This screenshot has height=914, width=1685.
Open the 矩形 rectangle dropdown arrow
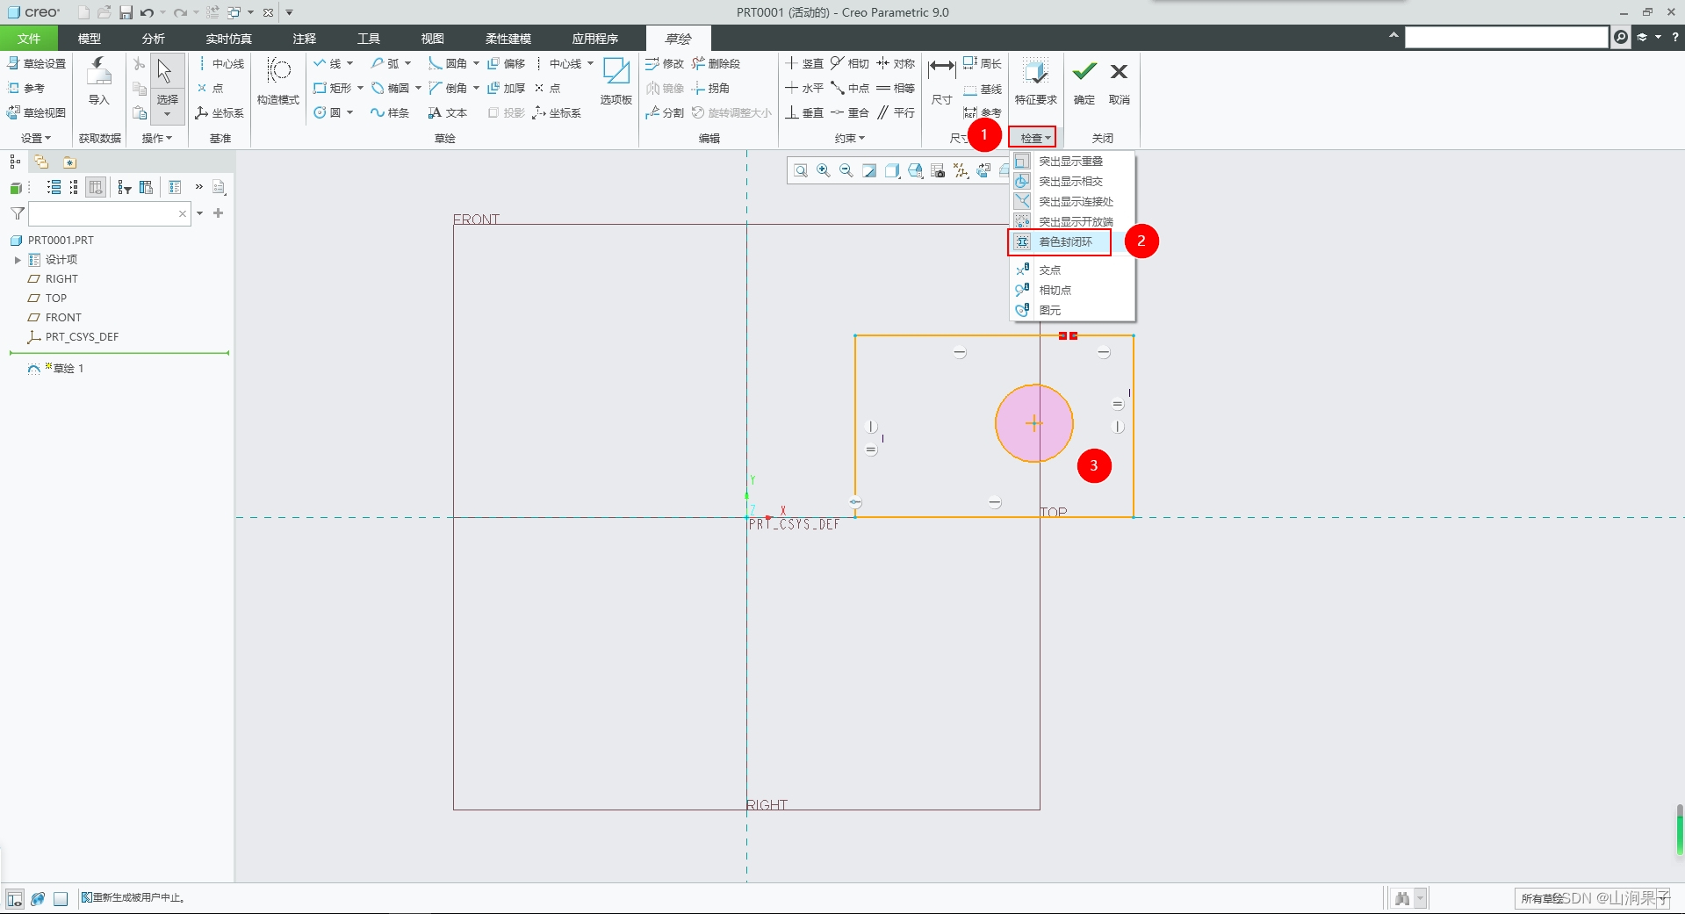(360, 89)
